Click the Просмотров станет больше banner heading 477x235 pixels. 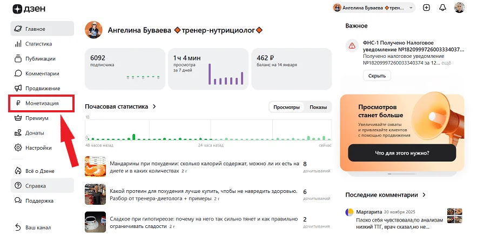[380, 111]
